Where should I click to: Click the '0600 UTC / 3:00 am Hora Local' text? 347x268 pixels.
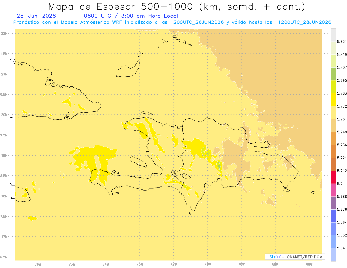[x=131, y=16]
